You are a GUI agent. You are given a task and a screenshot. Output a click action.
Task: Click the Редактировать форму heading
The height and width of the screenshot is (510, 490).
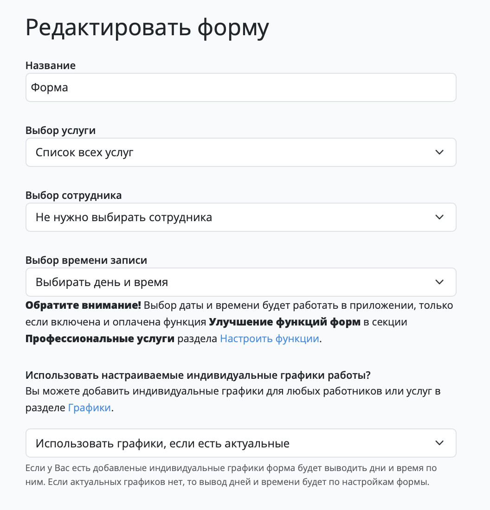point(147,28)
